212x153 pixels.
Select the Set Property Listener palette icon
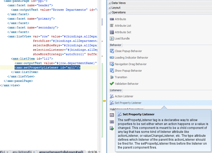(112, 103)
